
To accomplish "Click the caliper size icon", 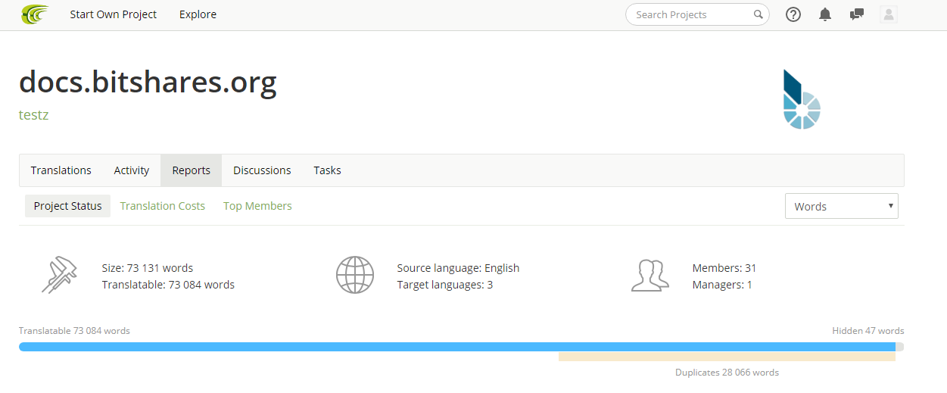I will pyautogui.click(x=59, y=276).
